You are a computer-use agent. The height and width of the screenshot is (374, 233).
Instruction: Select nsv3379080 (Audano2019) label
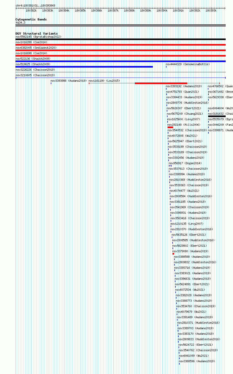(191, 251)
